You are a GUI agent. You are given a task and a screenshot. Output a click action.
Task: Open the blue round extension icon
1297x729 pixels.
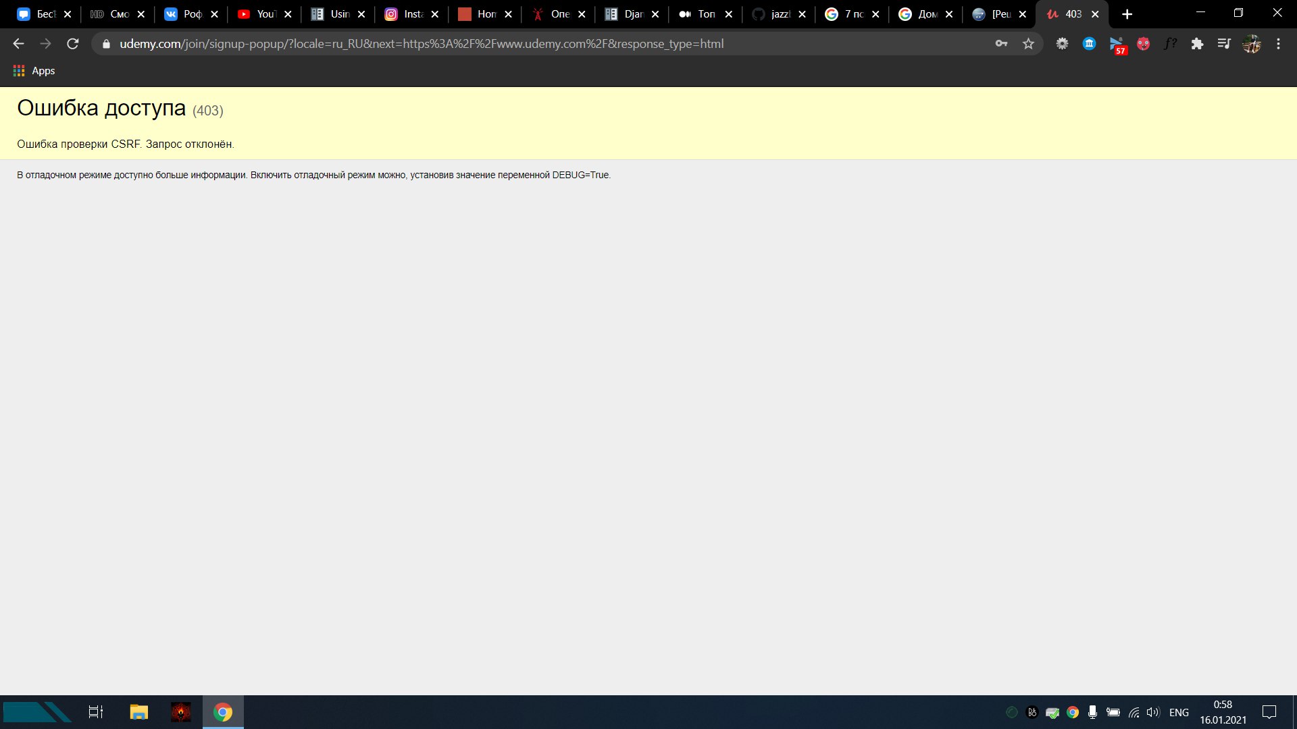pos(1090,44)
